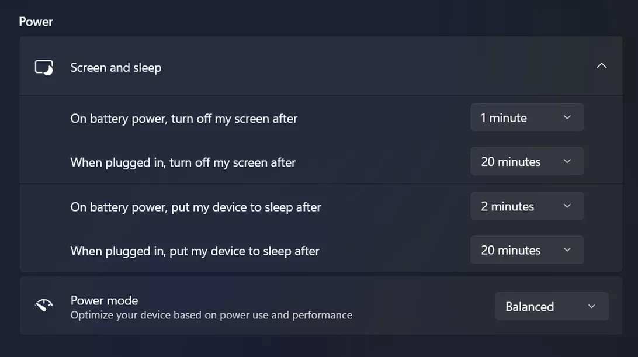Click the Screen and sleep section icon
Screen dimensions: 638x357
coord(44,66)
